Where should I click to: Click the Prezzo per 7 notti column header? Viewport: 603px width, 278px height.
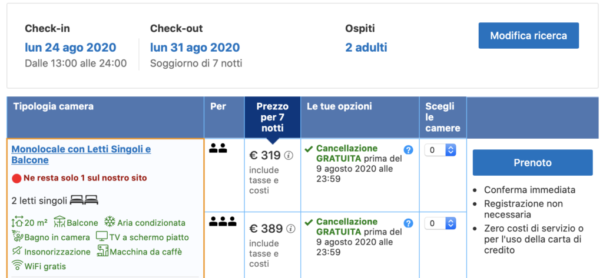click(x=272, y=118)
